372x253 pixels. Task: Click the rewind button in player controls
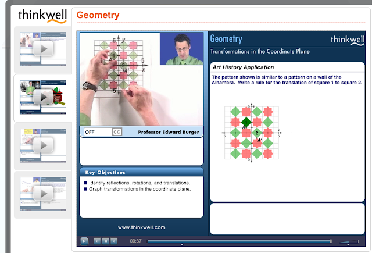tap(106, 241)
